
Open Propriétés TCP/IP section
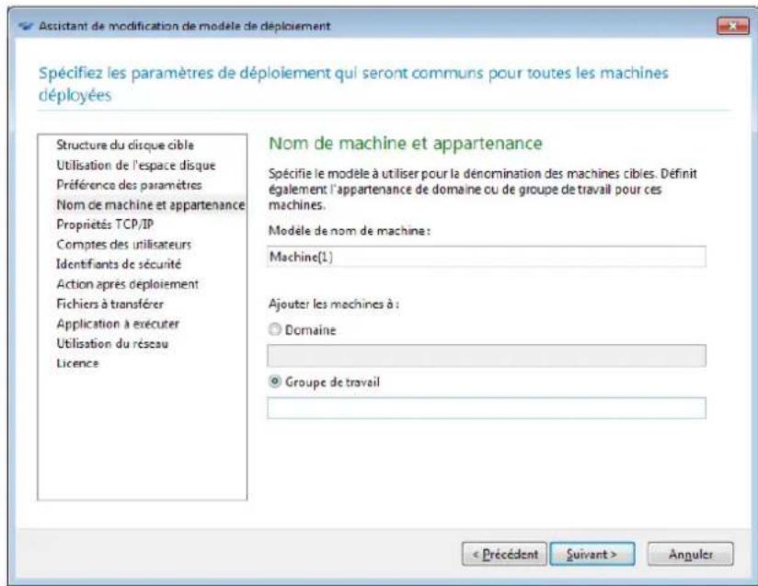point(105,224)
